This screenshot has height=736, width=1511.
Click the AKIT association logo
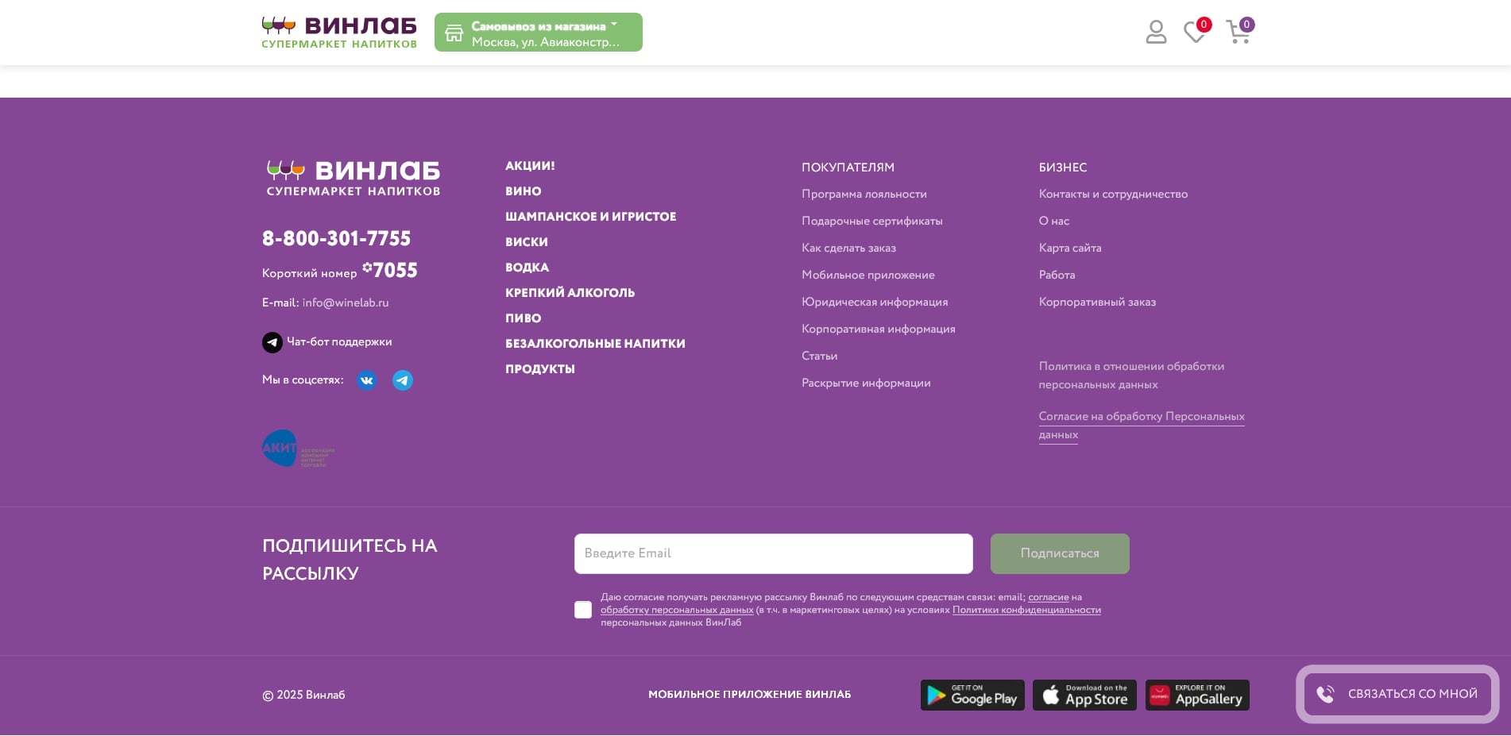click(298, 449)
